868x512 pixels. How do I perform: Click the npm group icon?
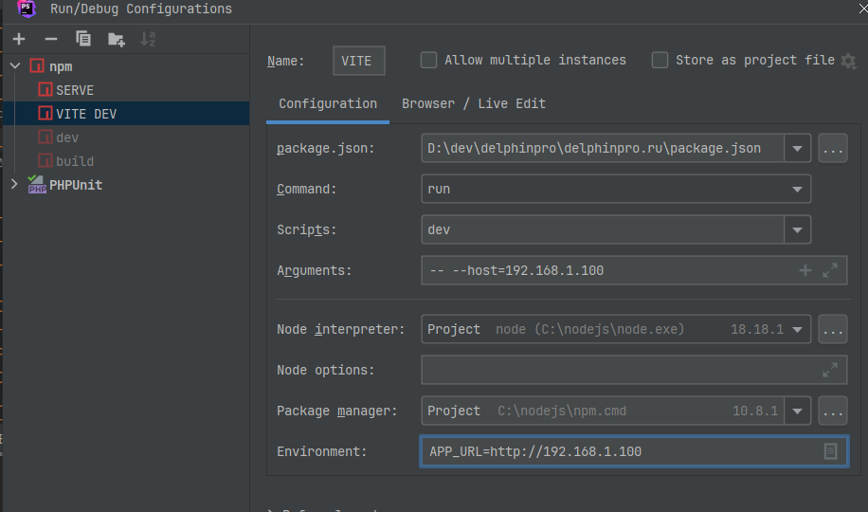click(37, 66)
